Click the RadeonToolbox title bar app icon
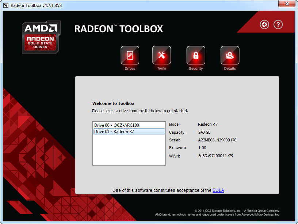The height and width of the screenshot is (224, 298). pos(6,5)
